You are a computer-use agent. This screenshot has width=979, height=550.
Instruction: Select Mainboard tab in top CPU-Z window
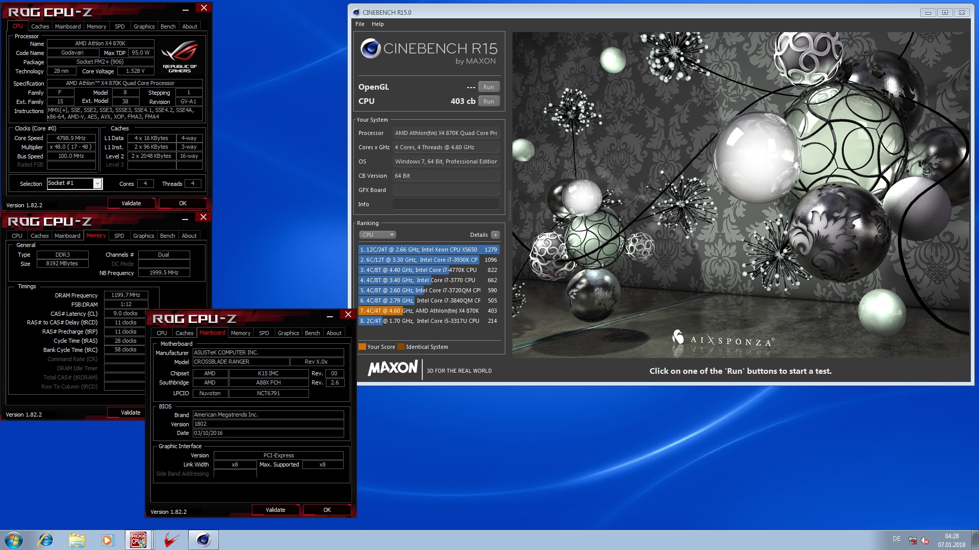click(68, 26)
